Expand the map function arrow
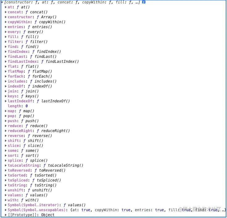The height and width of the screenshot is (218, 227). coord(6,111)
